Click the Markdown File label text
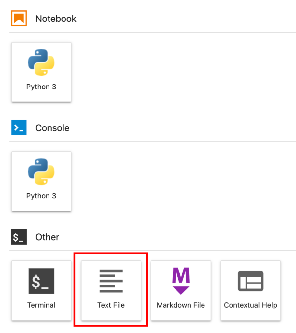This screenshot has width=296, height=333. tap(181, 305)
